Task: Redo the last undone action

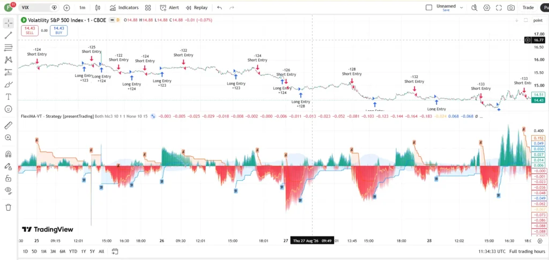Action: 232,7
